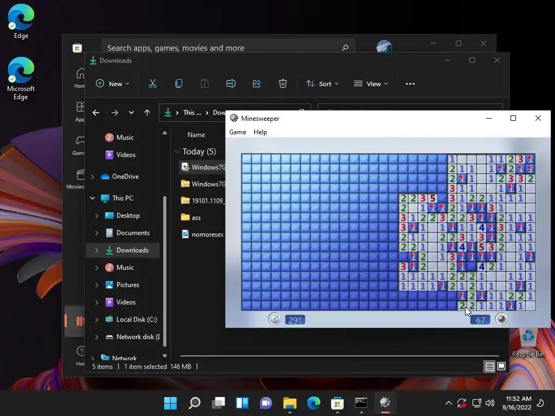Open the Minesweeper Game menu
Image resolution: width=555 pixels, height=416 pixels.
click(x=237, y=132)
